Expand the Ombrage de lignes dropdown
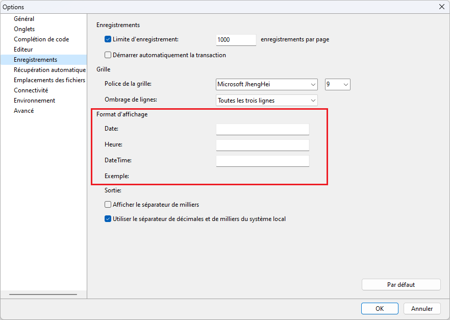 pyautogui.click(x=267, y=101)
